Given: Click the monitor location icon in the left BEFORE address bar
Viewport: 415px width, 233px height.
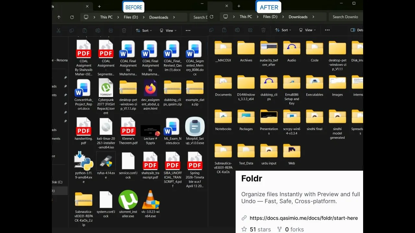Looking at the screenshot, I should [86, 17].
